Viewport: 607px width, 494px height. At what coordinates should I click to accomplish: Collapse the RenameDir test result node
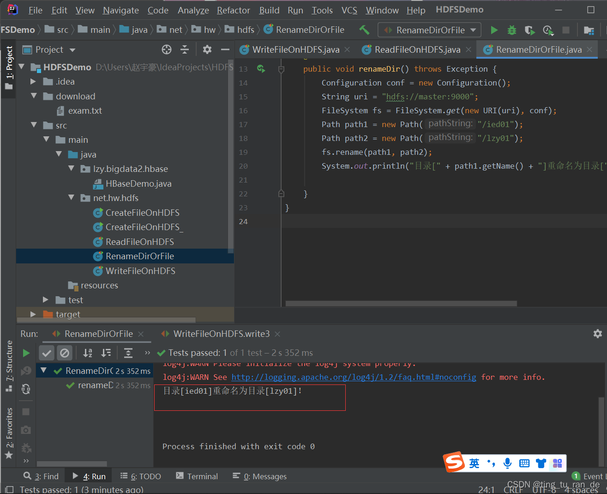[43, 370]
